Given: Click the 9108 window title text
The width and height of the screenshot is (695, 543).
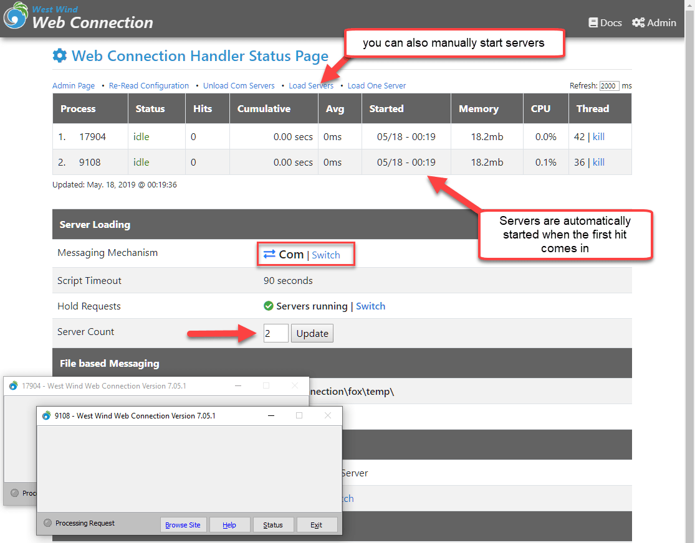Looking at the screenshot, I should [x=135, y=416].
